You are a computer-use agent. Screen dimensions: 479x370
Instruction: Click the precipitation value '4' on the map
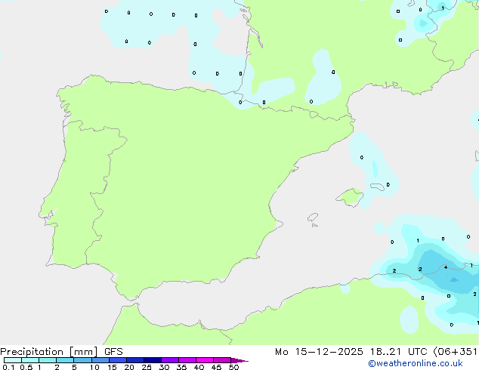click(446, 267)
